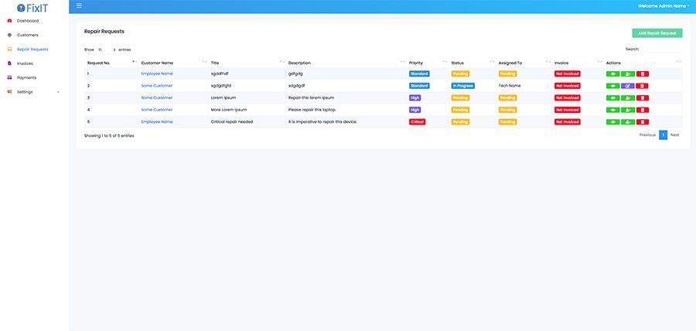Toggle the sidebar with the hamburger icon
The width and height of the screenshot is (696, 331).
tap(79, 5)
